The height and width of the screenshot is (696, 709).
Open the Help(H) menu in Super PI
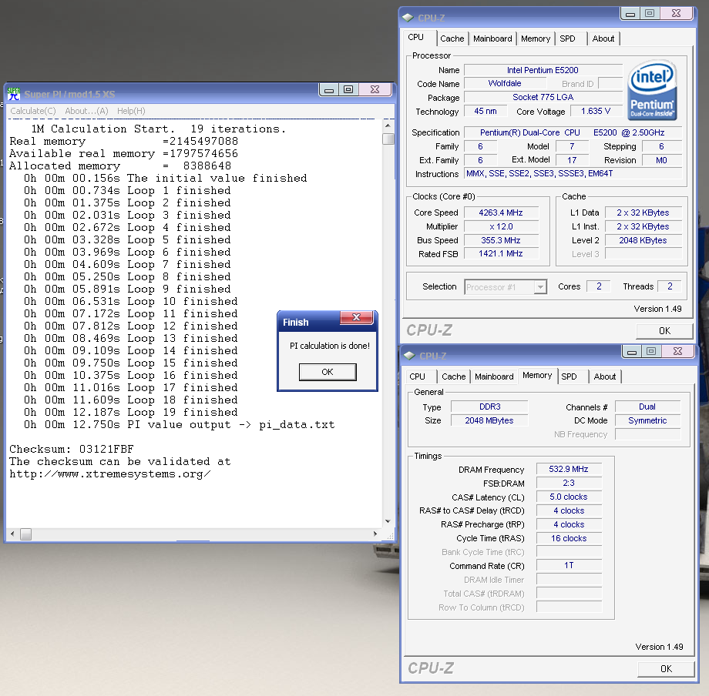[131, 111]
